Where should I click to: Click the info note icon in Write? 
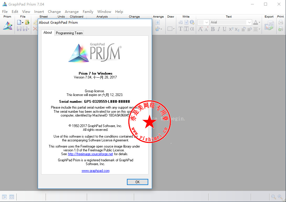pos(192,22)
